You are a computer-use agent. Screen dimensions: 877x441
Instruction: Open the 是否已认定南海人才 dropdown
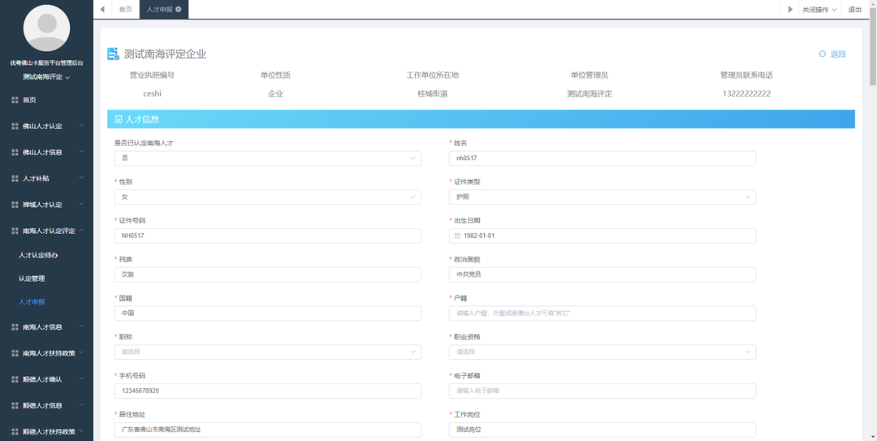[267, 158]
